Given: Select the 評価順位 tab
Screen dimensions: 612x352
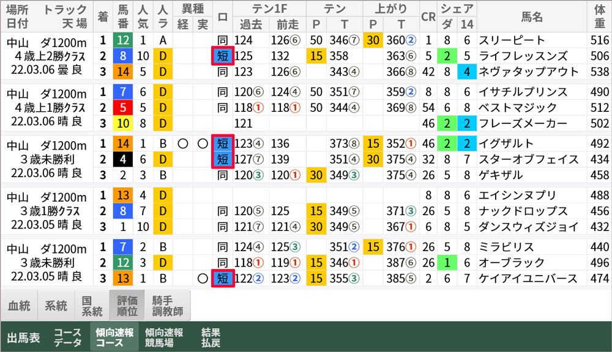Looking at the screenshot, I should click(127, 306).
